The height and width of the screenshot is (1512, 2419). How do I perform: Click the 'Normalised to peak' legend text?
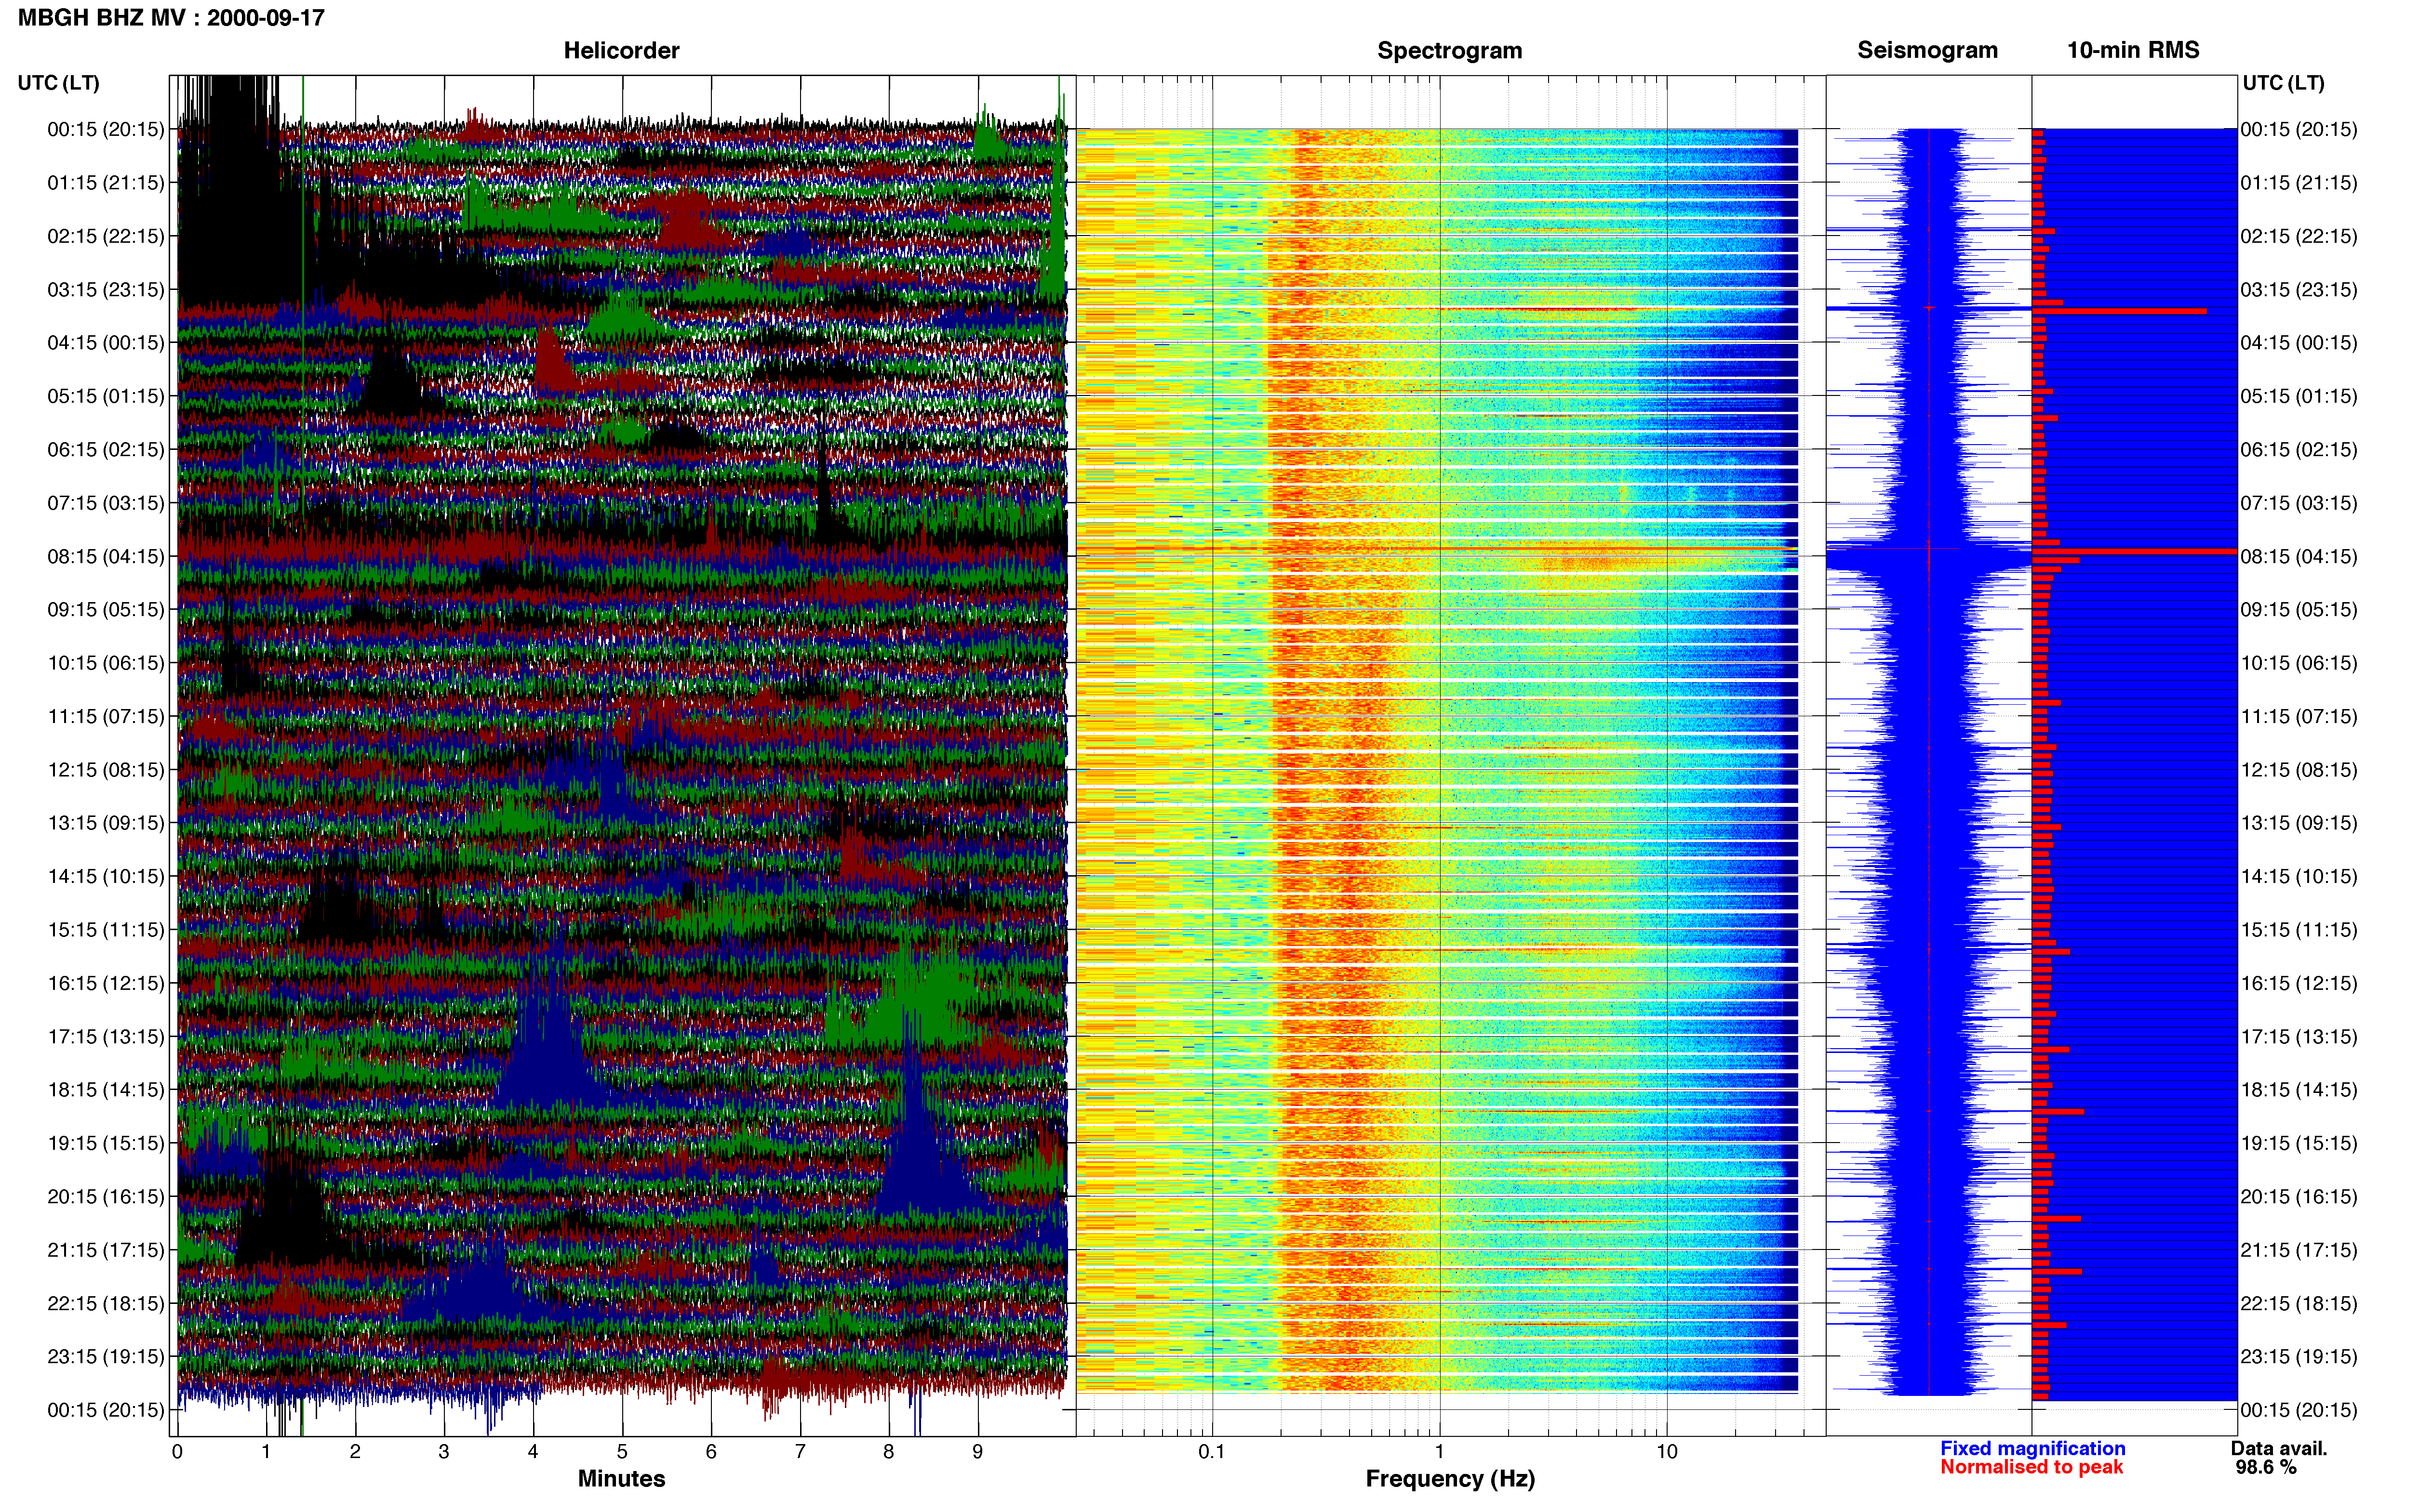pyautogui.click(x=2031, y=1467)
